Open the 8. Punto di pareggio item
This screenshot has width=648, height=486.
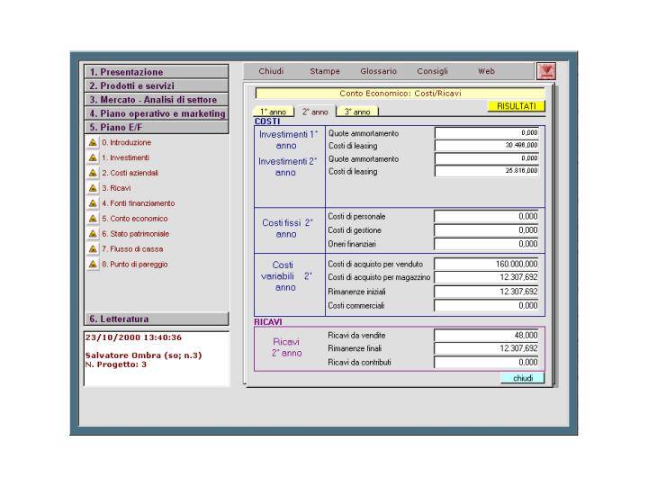pos(135,264)
